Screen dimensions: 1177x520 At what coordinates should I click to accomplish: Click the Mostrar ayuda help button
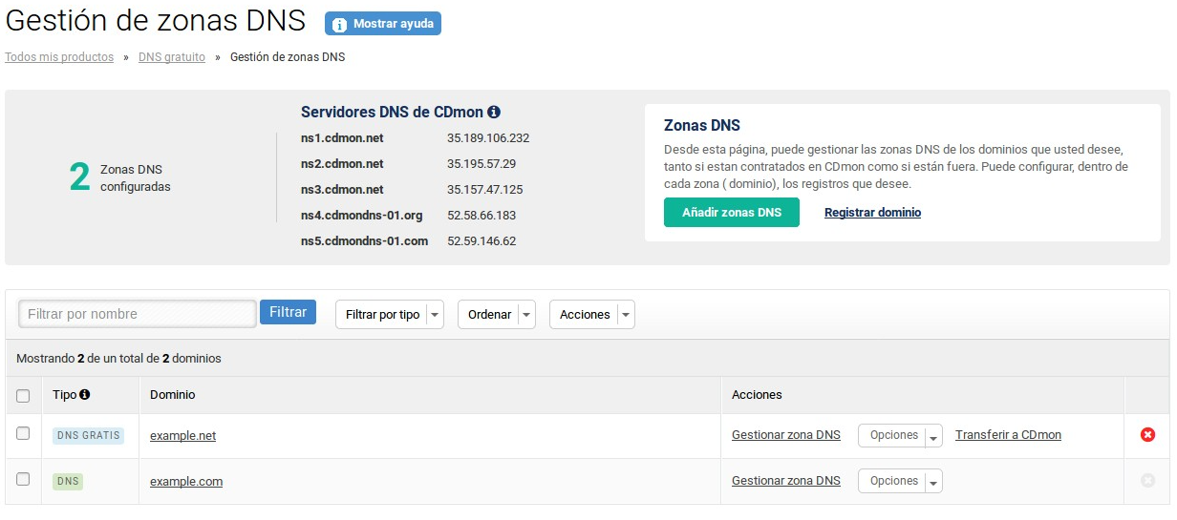383,24
